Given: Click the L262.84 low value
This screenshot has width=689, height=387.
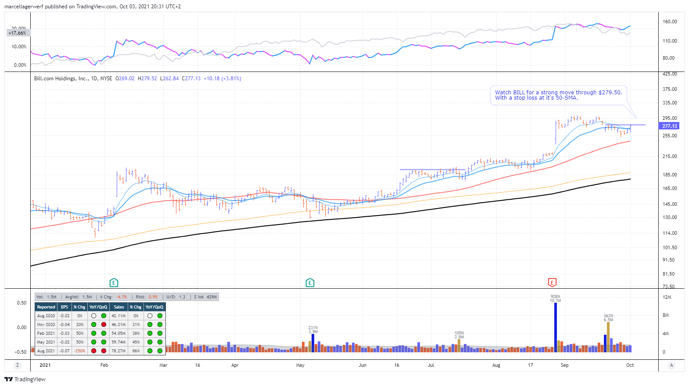Looking at the screenshot, I should (x=169, y=79).
